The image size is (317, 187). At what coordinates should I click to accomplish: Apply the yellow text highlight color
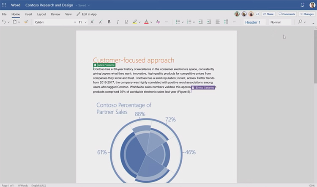(x=135, y=22)
